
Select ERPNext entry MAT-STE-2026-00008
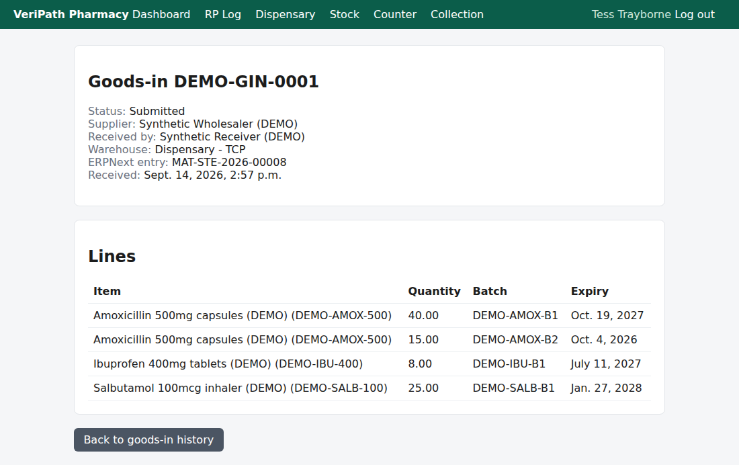click(229, 162)
